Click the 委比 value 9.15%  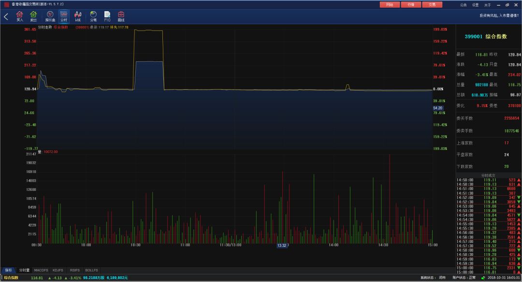coord(482,106)
